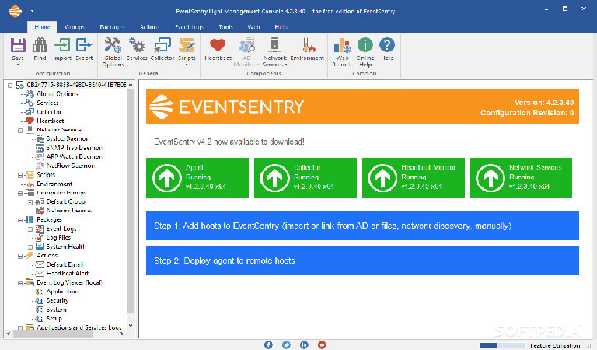Collapse Event Log Viewer (local) node
The width and height of the screenshot is (597, 350).
pyautogui.click(x=20, y=283)
